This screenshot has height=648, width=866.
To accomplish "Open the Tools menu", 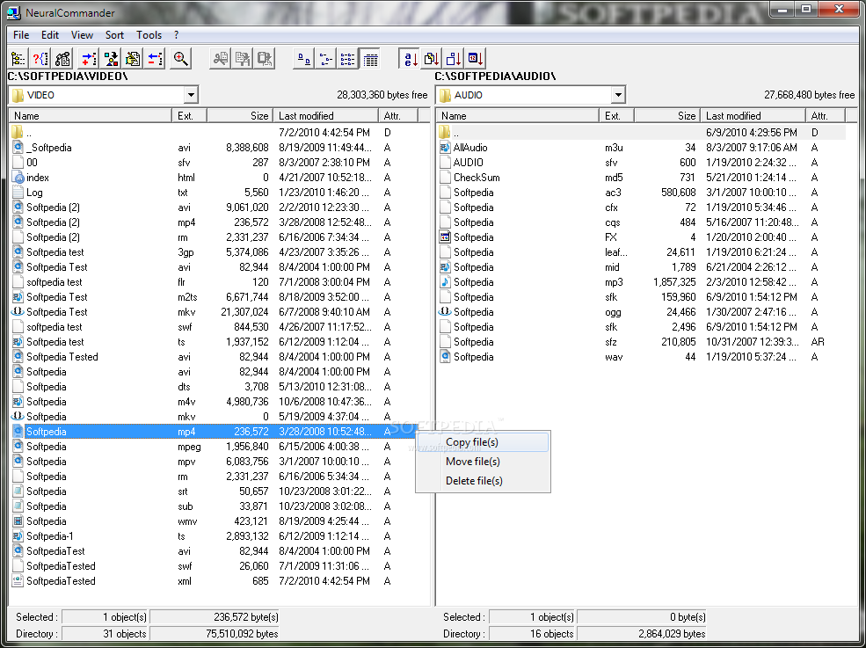I will click(149, 35).
